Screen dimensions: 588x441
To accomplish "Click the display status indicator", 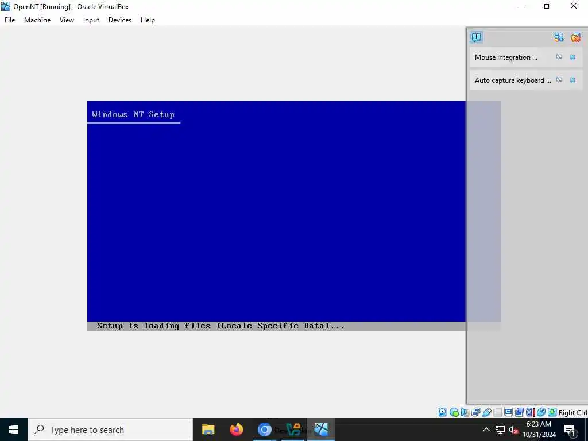I will (509, 412).
